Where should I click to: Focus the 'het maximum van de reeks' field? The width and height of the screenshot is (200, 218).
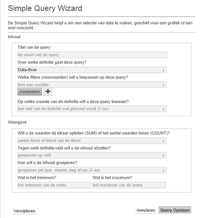coord(129,185)
